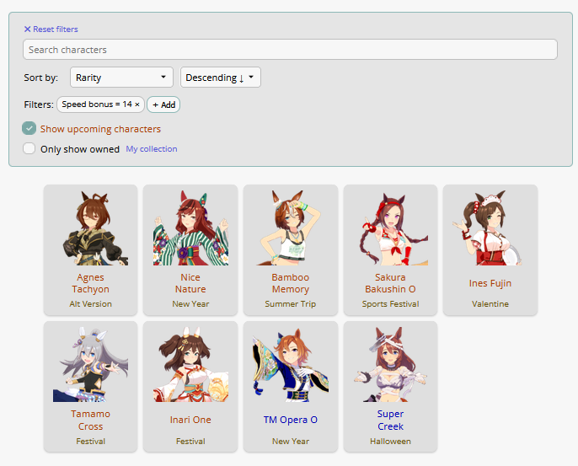Screen dimensions: 578x466
Task: Click the Sakura Bakushin O name link
Action: pyautogui.click(x=390, y=283)
